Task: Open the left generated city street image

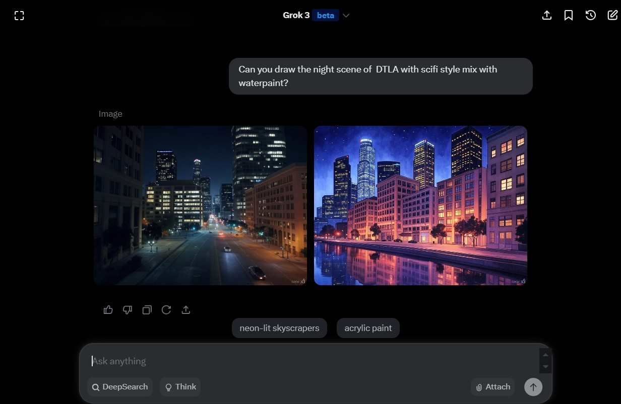Action: (200, 205)
